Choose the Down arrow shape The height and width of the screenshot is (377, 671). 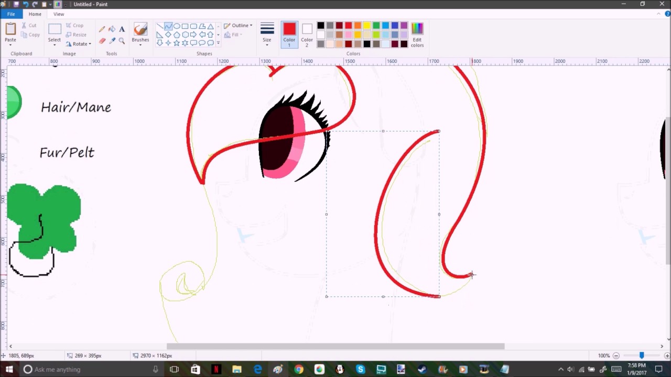[x=160, y=43]
